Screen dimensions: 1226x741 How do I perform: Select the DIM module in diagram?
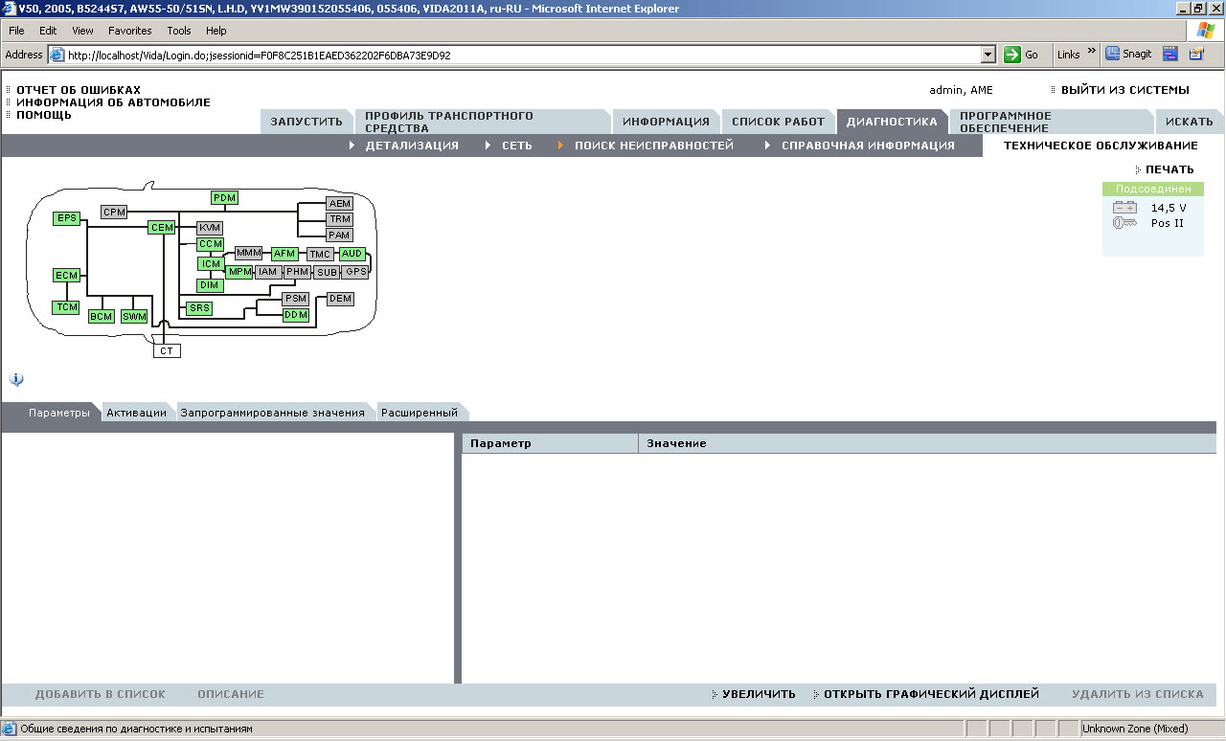[x=210, y=285]
